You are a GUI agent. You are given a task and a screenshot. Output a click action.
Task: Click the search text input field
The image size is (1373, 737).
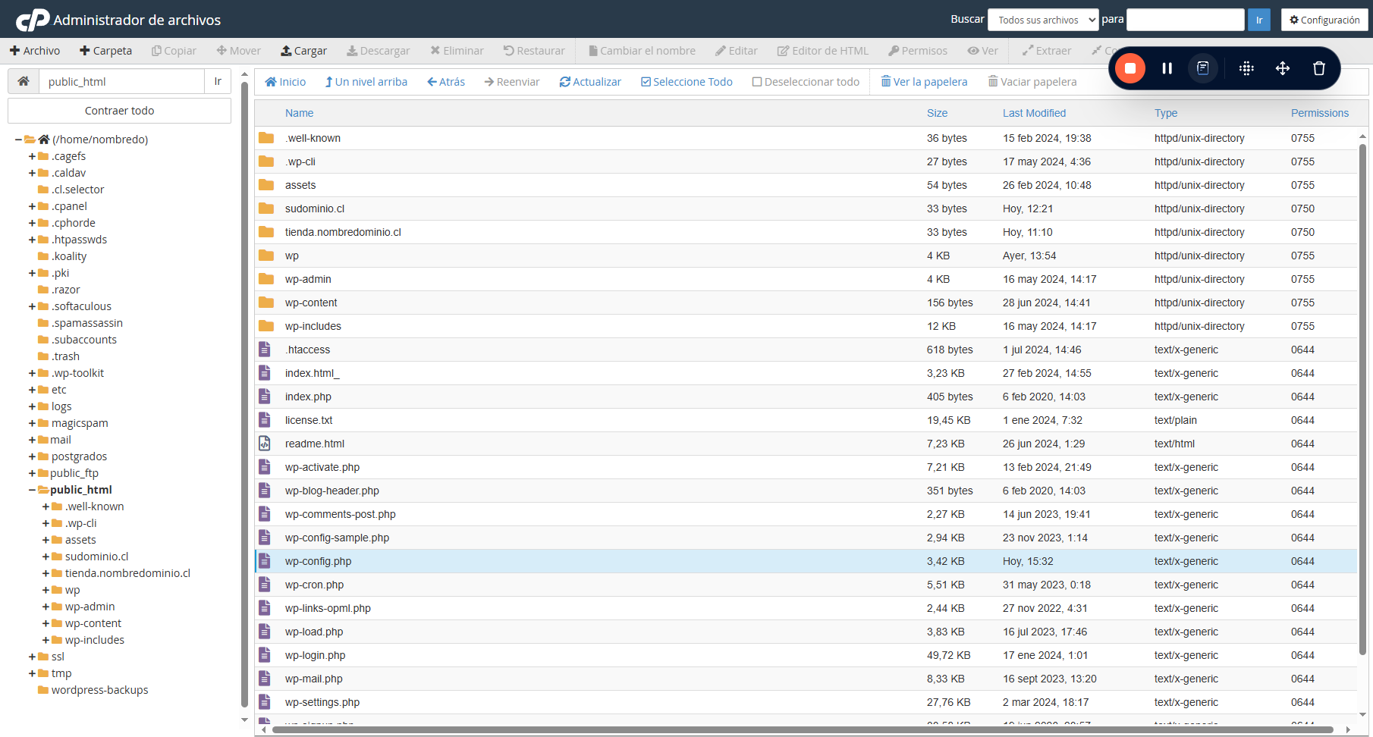point(1186,20)
